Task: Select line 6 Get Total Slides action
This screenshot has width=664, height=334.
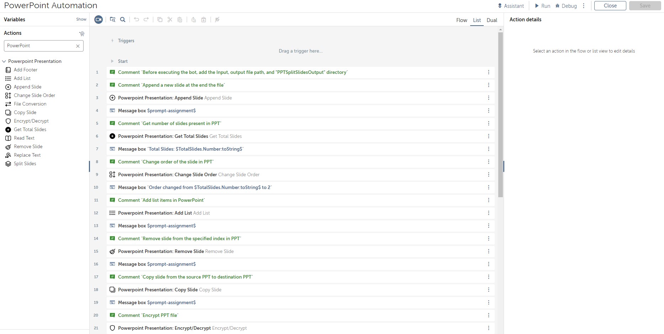Action: (x=301, y=136)
